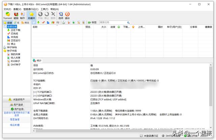Screen dimensions: 216x140
Task: Select 正在下载 in the sidebar tree
Action: 16,30
